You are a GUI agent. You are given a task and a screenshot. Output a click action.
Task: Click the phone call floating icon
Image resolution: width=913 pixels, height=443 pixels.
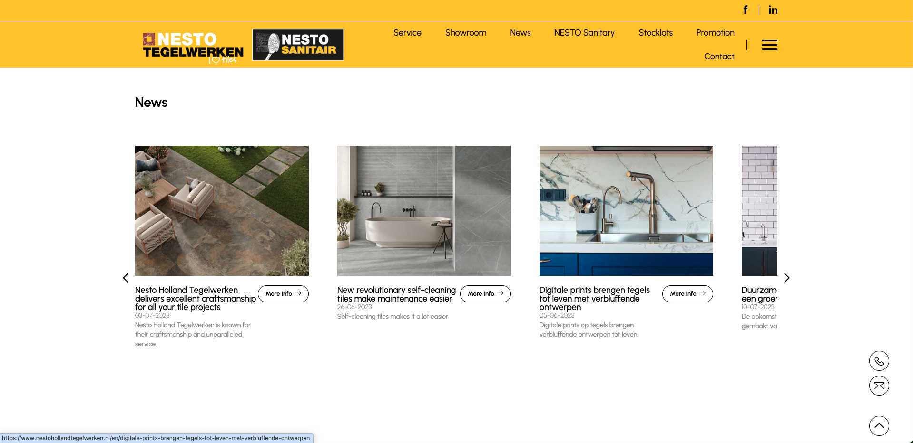[x=879, y=361]
